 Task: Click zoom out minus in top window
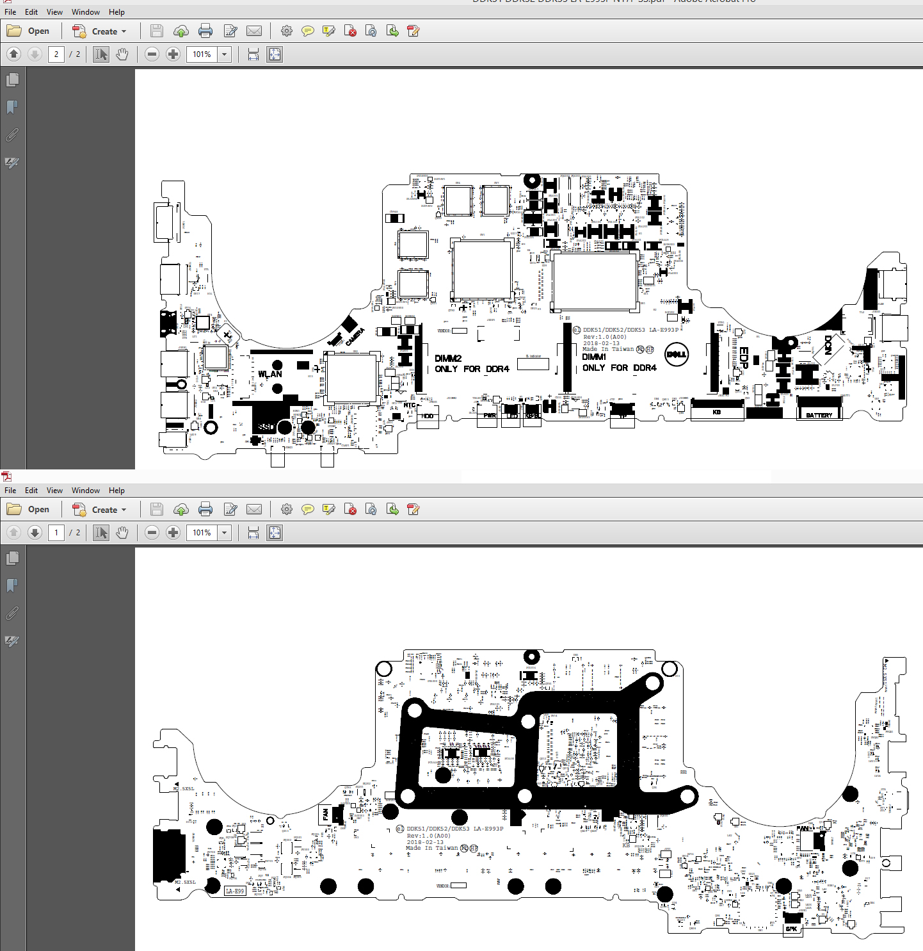click(x=152, y=54)
